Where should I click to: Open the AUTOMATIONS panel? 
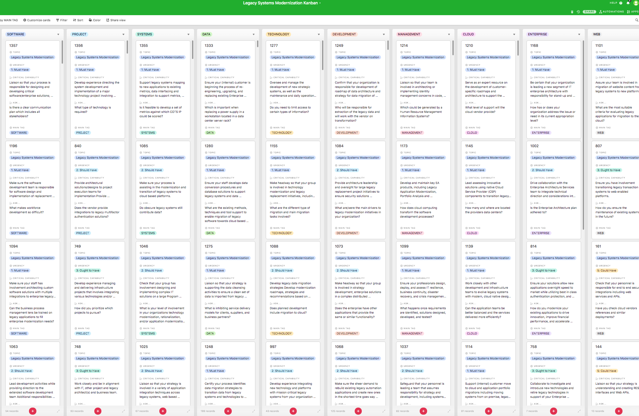(611, 12)
